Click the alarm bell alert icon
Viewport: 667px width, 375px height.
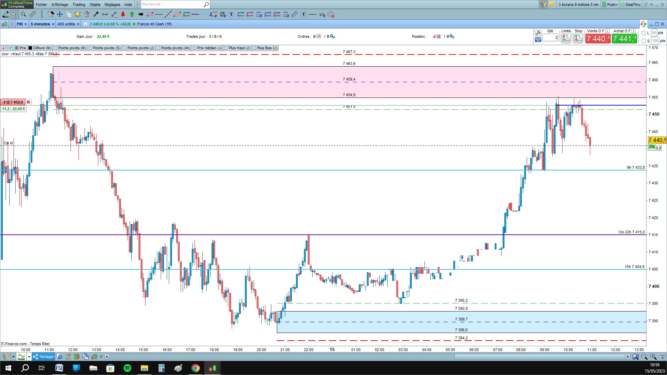coord(77,14)
